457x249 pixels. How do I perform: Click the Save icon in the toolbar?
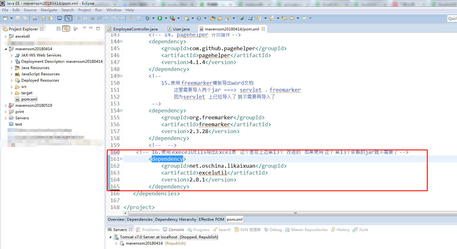click(x=18, y=18)
